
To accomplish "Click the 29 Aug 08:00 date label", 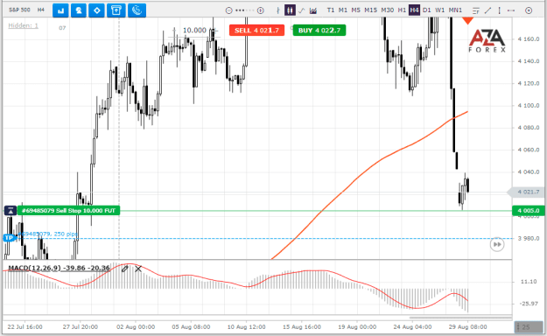I will pyautogui.click(x=468, y=327).
